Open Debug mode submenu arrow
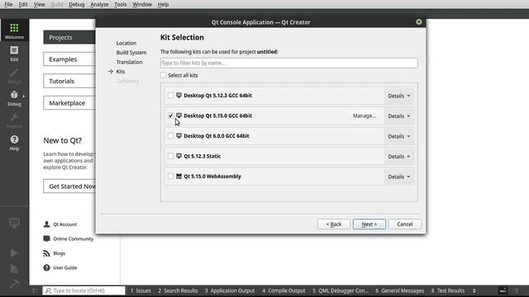The height and width of the screenshot is (297, 529). tap(24, 96)
